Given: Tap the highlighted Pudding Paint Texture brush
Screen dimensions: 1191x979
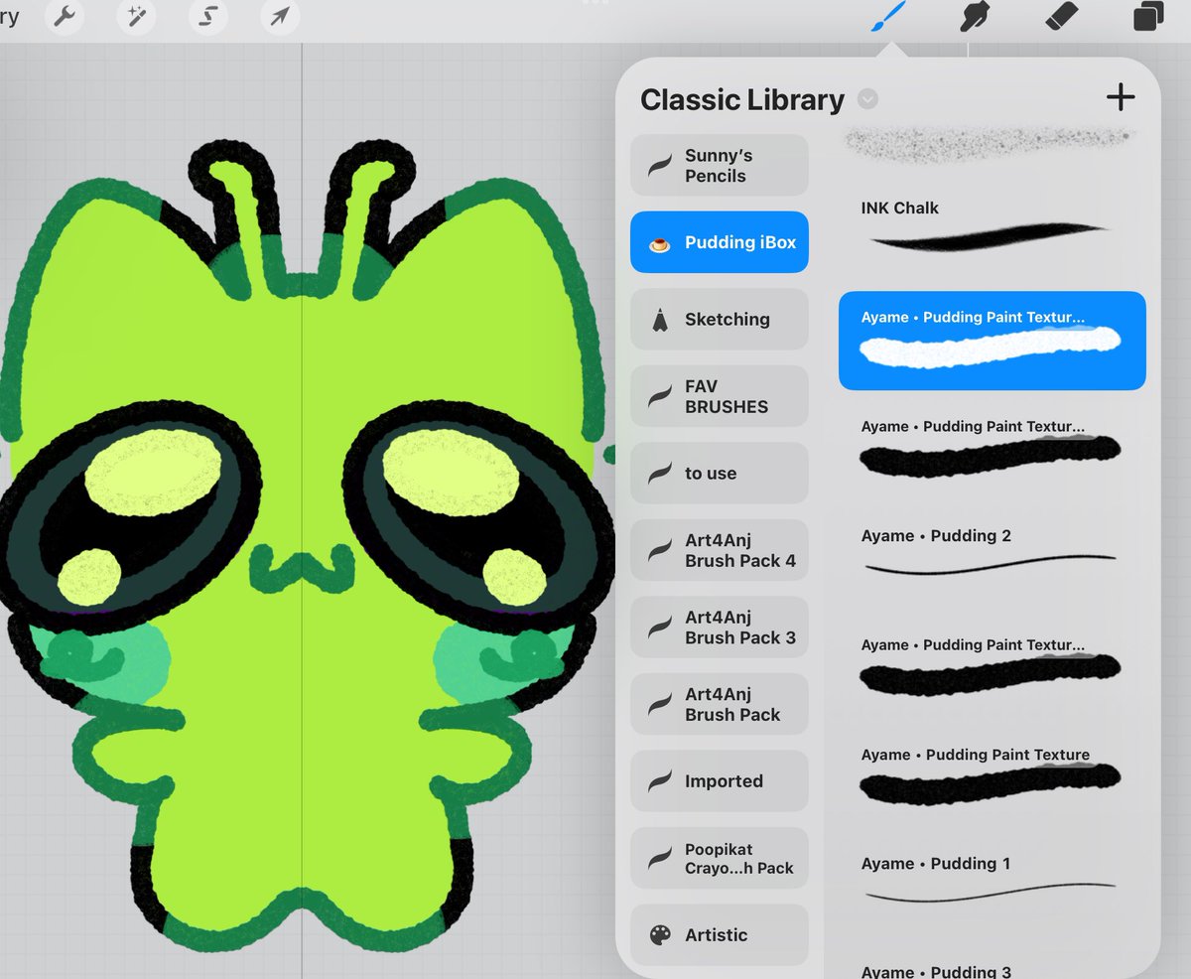Looking at the screenshot, I should pyautogui.click(x=992, y=341).
